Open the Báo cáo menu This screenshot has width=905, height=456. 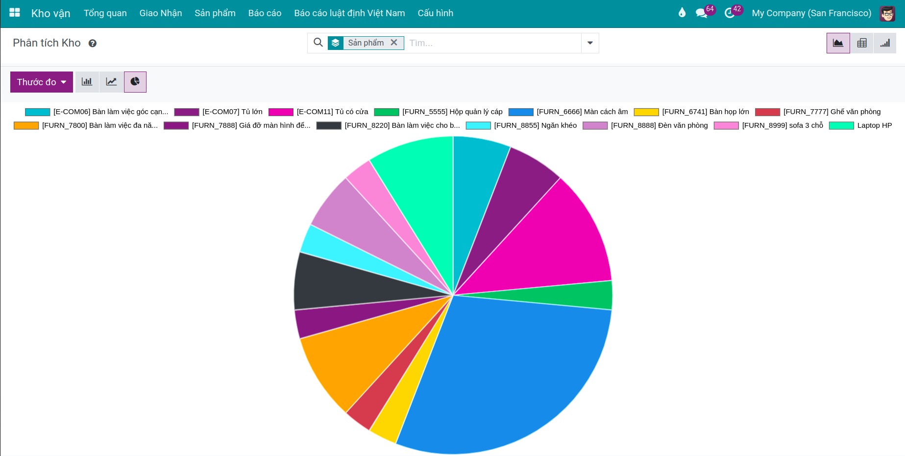point(265,13)
